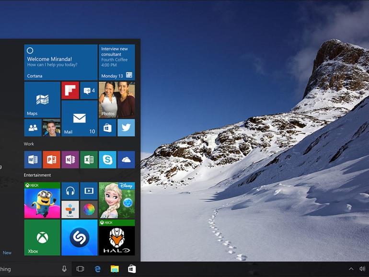369x277 pixels.
Task: Launch PowerPoint from the Work group
Action: [x=52, y=160]
